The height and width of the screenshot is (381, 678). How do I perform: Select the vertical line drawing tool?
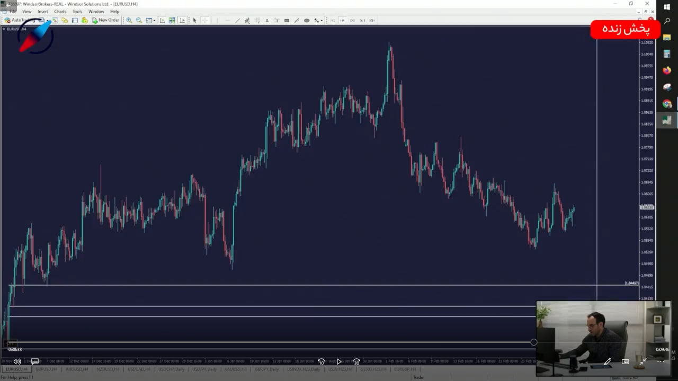tap(217, 20)
